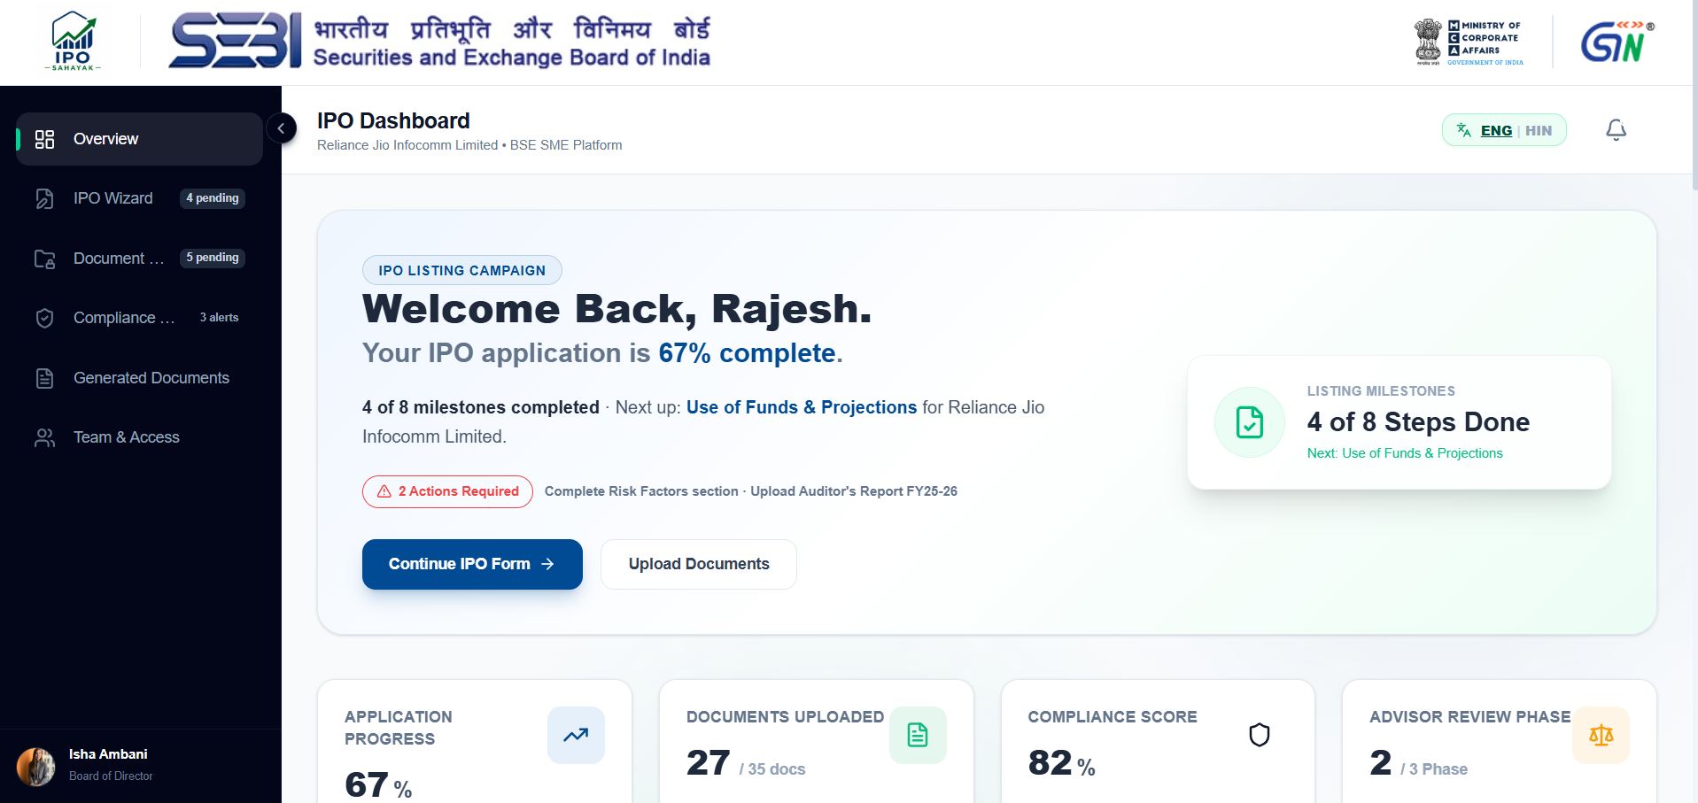Open the Document menu item in sidebar

139,258
